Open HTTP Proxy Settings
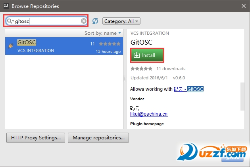Screen dimensions: 250x167 coord(36,138)
